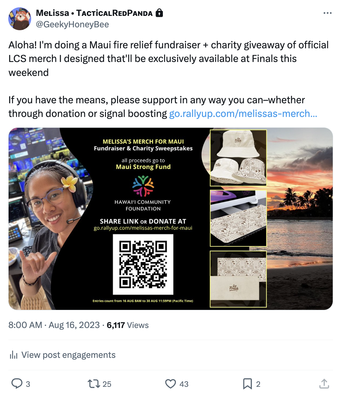Screen dimensions: 341x396
Task: Click the @GeekyHoneyBee handle
Action: point(72,24)
